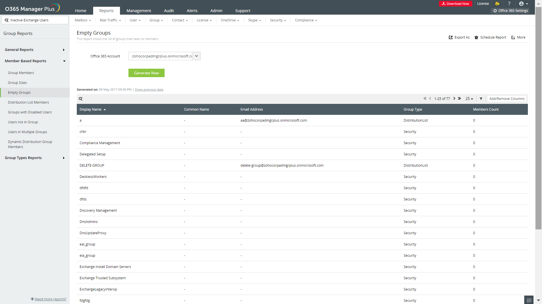
Task: Open Schedule Report option
Action: pyautogui.click(x=490, y=37)
